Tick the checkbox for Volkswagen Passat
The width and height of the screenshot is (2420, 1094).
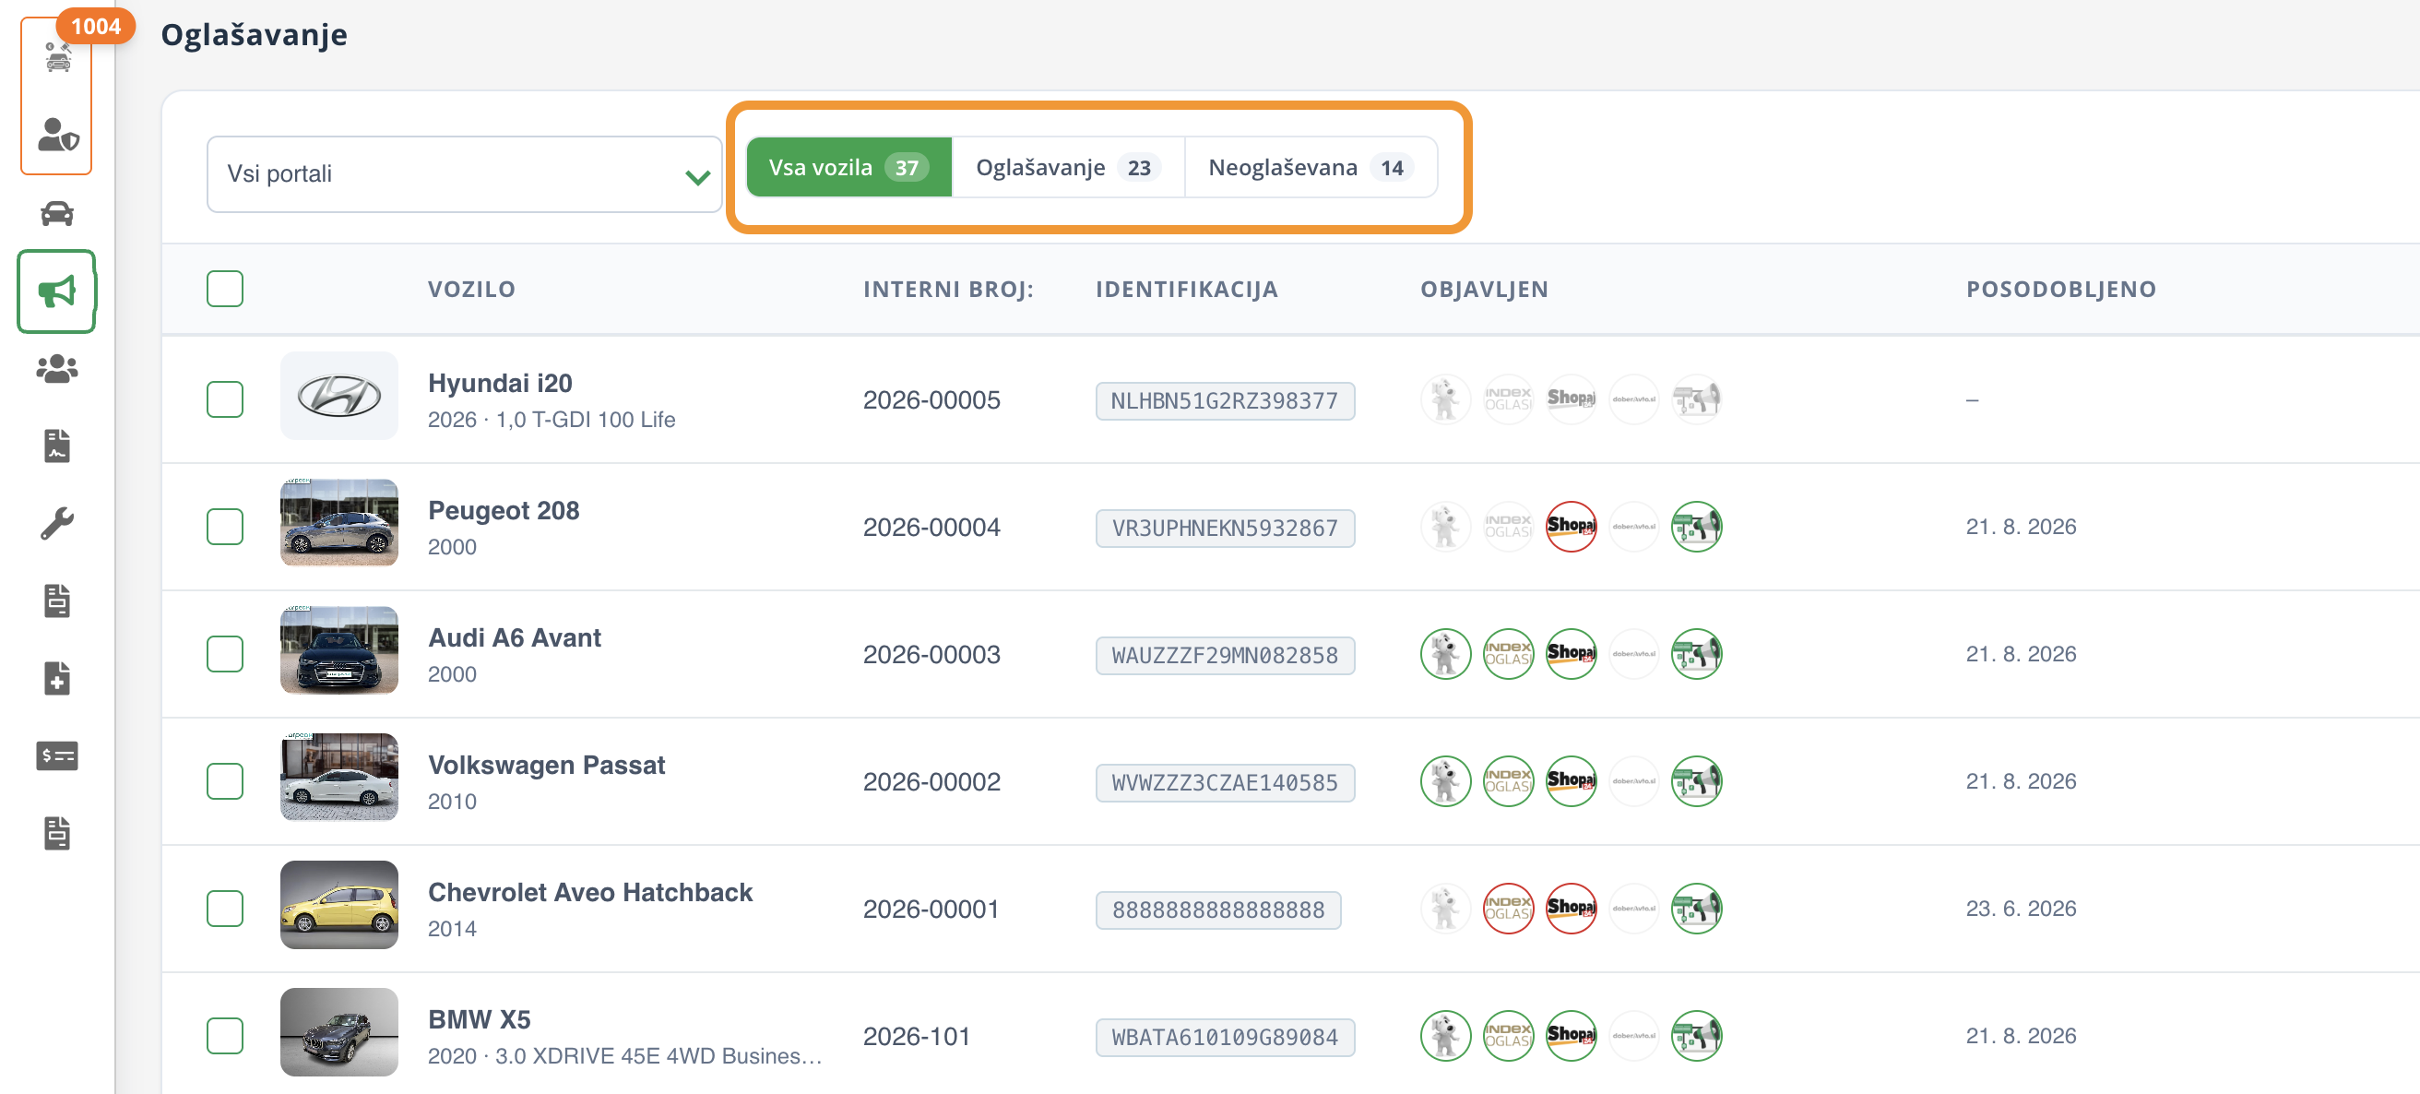[x=224, y=781]
